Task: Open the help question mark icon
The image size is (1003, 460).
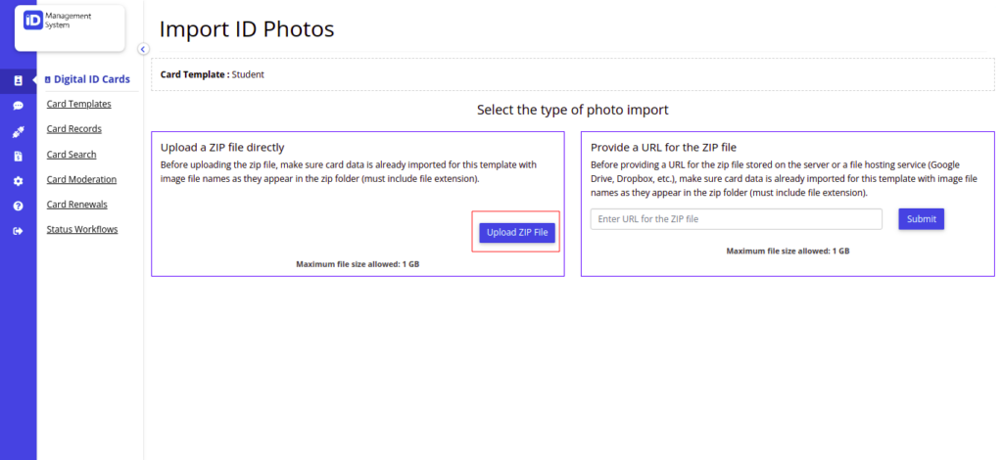Action: pos(18,206)
